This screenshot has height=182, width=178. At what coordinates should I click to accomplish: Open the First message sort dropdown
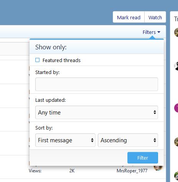65,140
